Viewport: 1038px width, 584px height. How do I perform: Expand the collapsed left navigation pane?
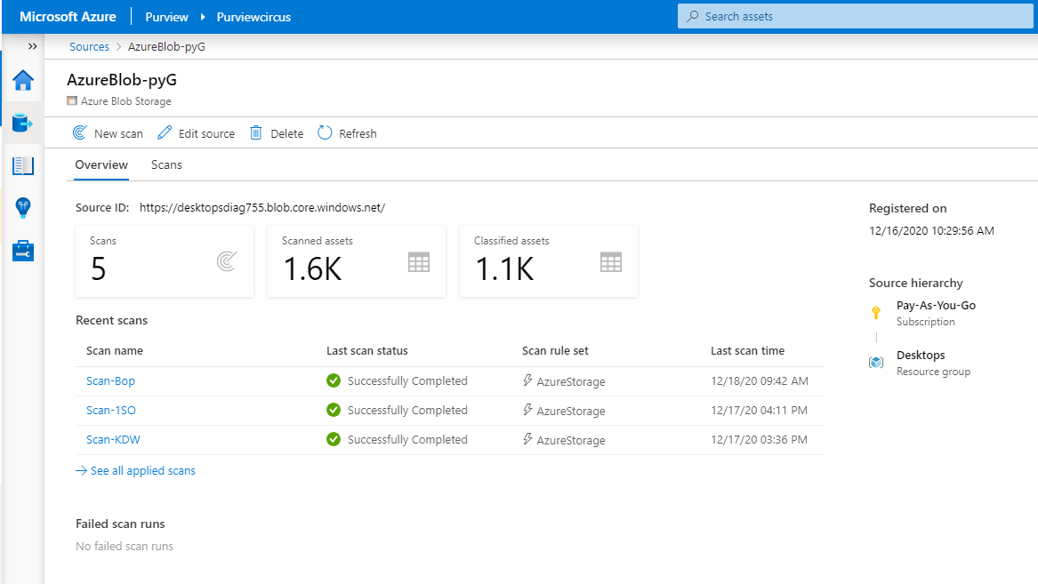click(x=33, y=46)
